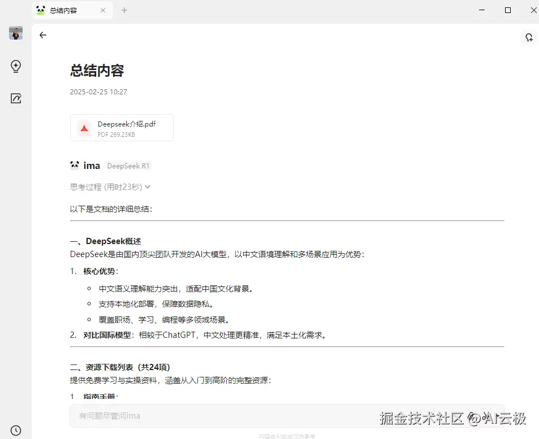Click the red PDF file icon
The image size is (539, 439).
click(84, 128)
